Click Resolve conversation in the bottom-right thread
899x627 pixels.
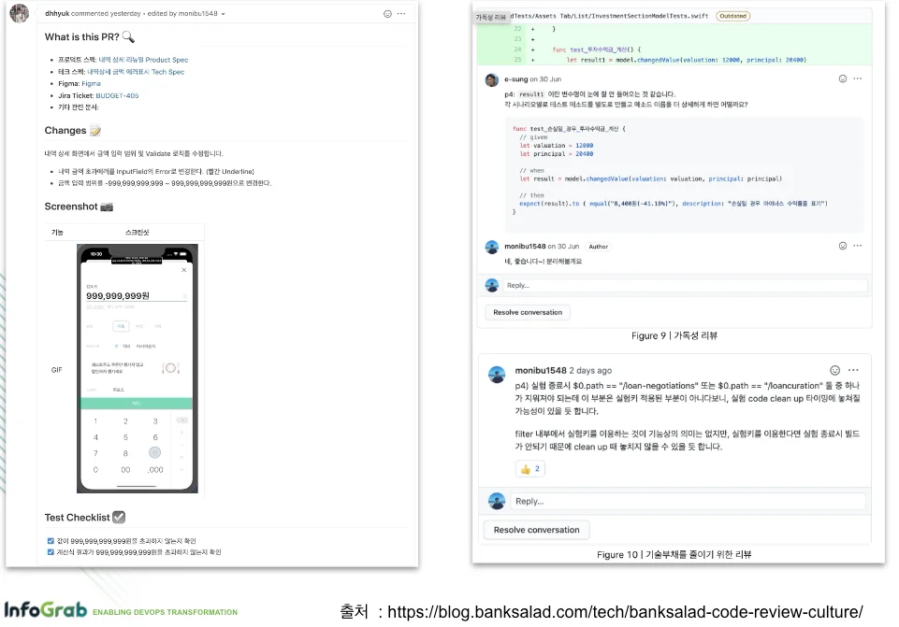click(536, 530)
